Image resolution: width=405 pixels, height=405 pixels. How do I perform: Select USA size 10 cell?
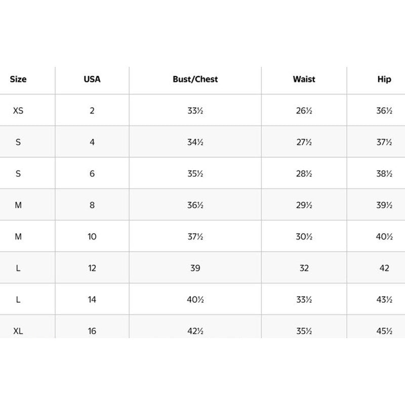click(92, 236)
